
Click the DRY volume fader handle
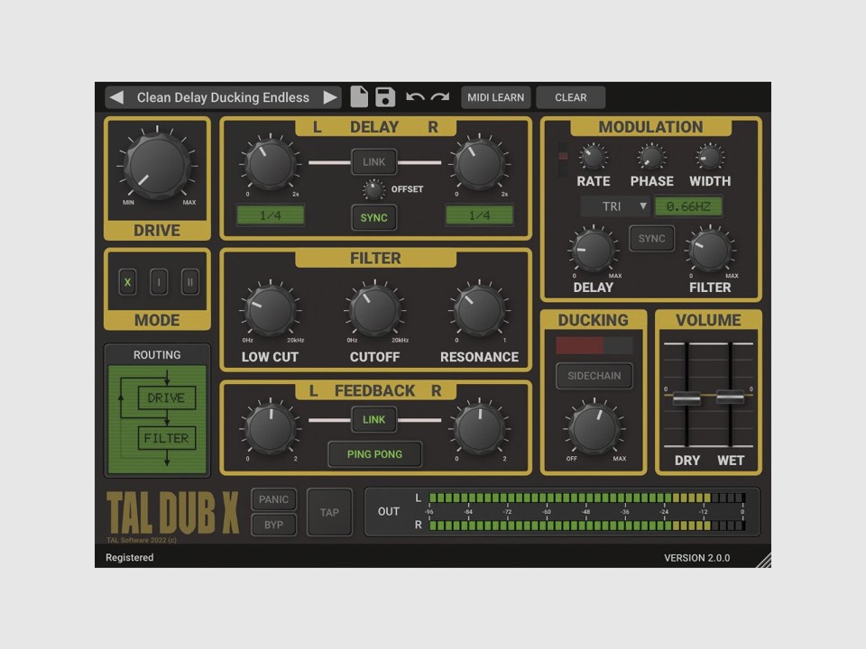tap(686, 398)
